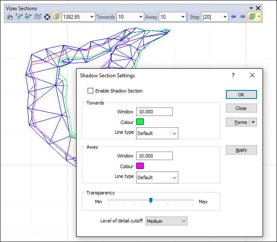
Task: Pick the magenta Away colour swatch
Action: coord(140,166)
